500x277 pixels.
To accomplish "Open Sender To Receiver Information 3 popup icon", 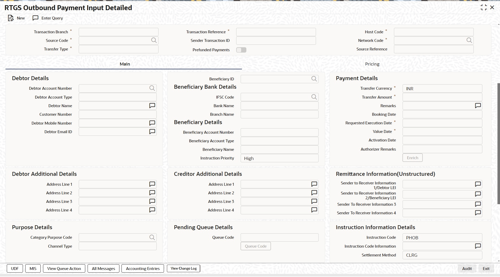I will [x=478, y=204].
